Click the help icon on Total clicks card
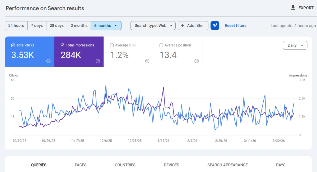Image resolution: width=317 pixels, height=172 pixels. [x=48, y=61]
